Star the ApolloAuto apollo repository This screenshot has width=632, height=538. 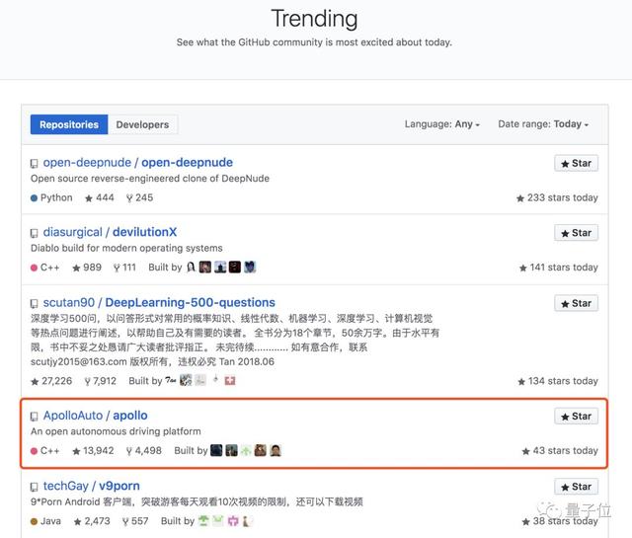pos(576,417)
